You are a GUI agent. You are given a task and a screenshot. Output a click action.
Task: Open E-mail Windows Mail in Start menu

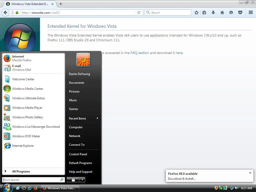tap(33, 68)
